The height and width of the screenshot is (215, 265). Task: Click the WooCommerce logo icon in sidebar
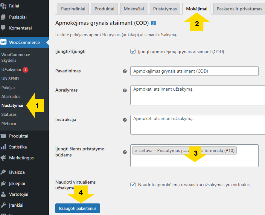point(3,42)
